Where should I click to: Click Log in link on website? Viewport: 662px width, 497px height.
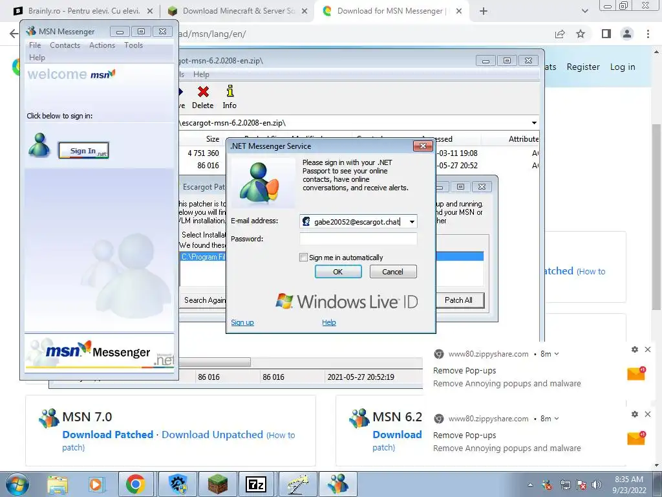(623, 67)
